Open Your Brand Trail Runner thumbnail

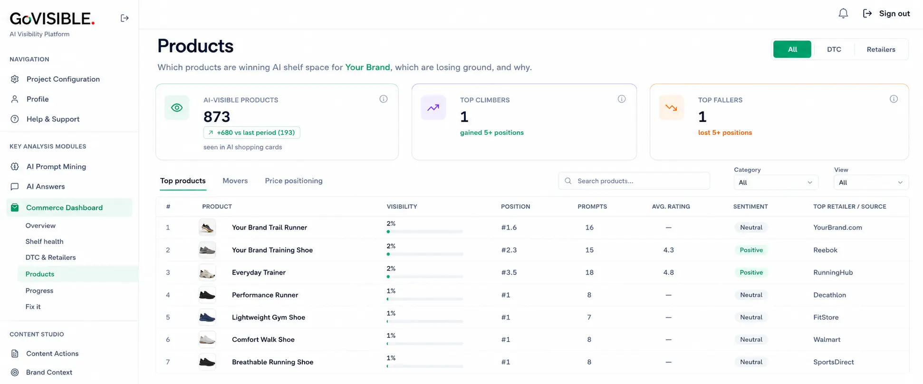coord(207,227)
